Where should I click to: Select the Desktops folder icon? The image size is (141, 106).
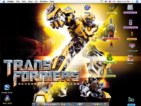coord(112,8)
